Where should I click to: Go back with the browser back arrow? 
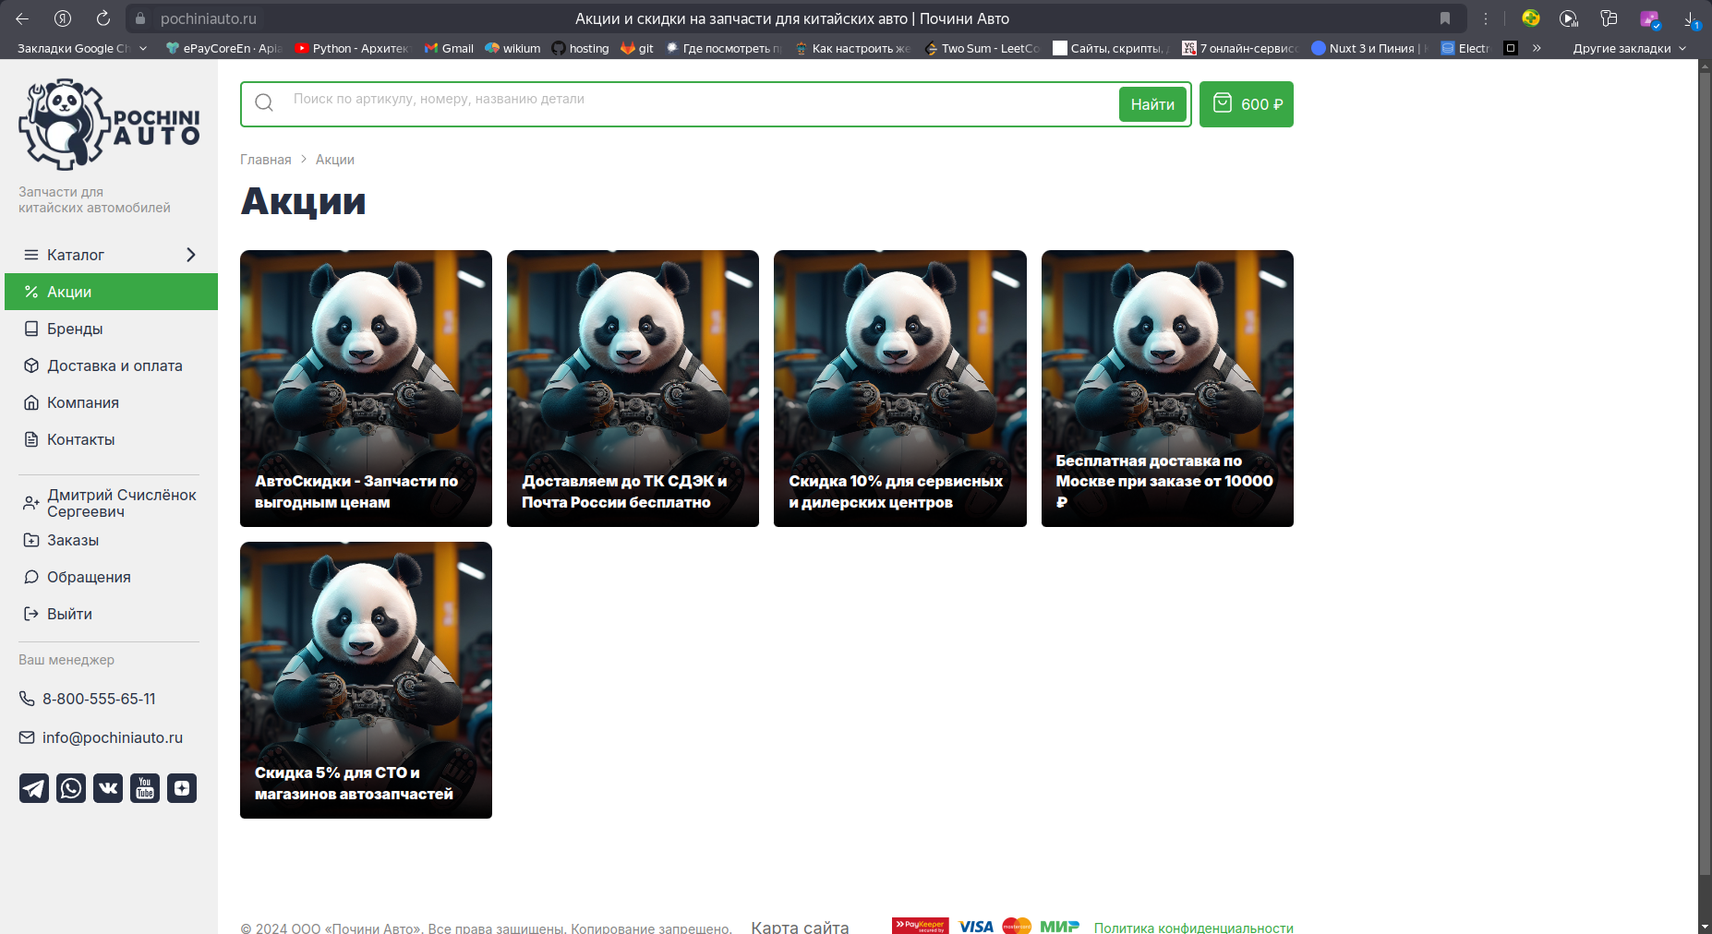click(x=22, y=18)
